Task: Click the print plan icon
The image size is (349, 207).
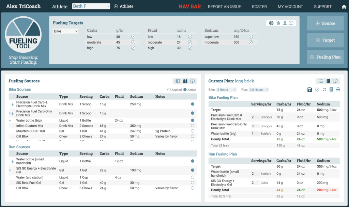Action: (338, 90)
